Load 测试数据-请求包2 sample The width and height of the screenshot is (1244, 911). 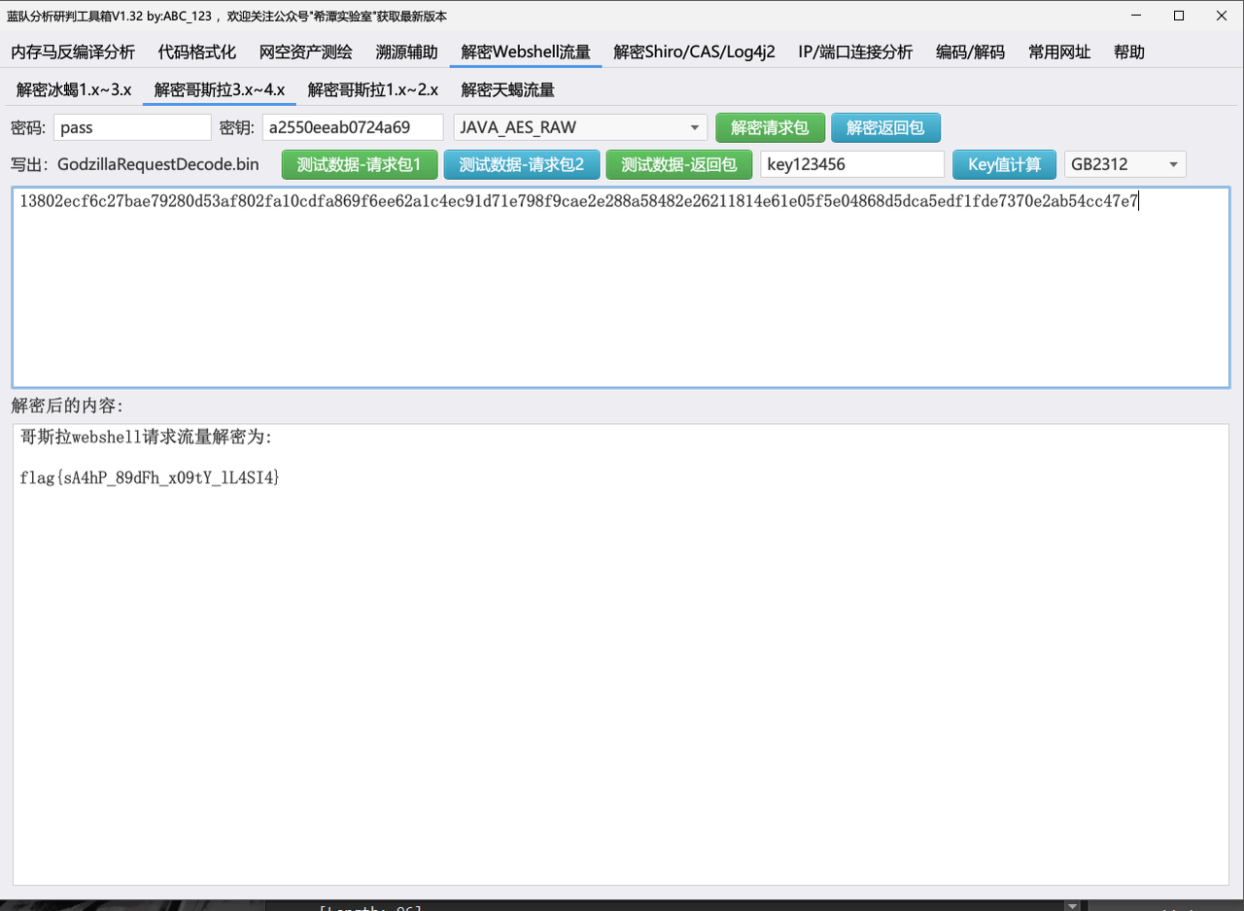point(522,164)
